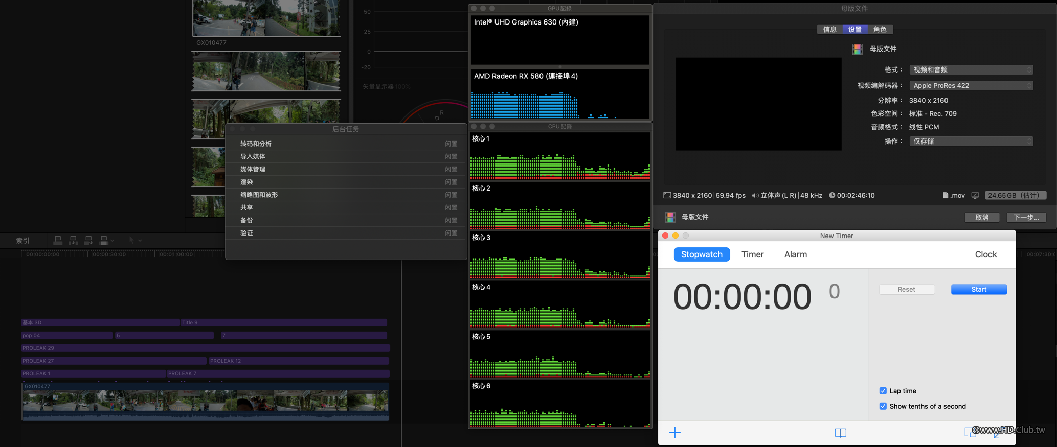The height and width of the screenshot is (447, 1057).
Task: Select the 基本 3D title clip
Action: (100, 322)
